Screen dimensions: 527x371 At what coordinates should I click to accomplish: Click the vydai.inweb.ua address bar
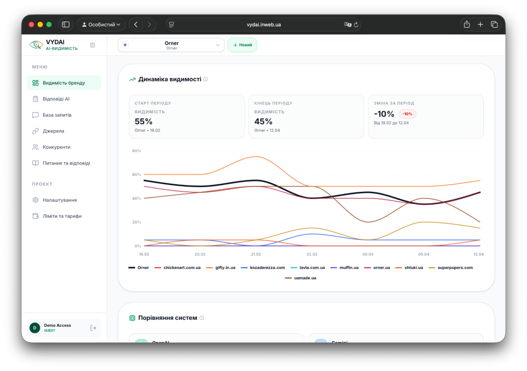pos(263,24)
